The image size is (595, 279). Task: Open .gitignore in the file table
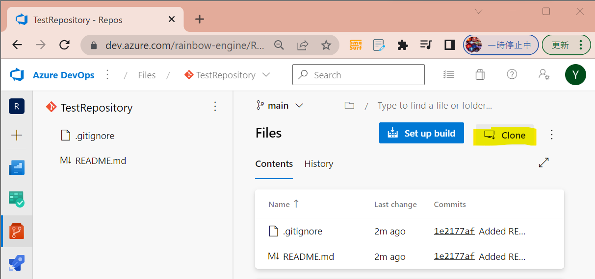pos(303,232)
